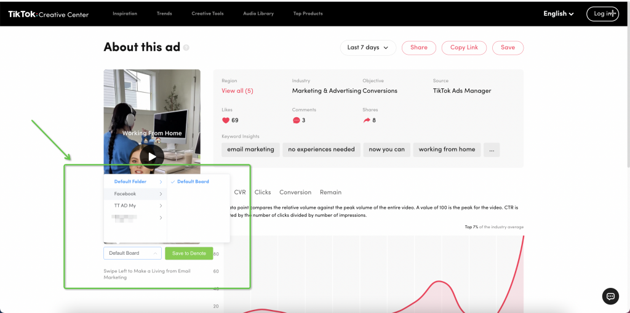
Task: Click the Marketing & Advertising industry text
Action: click(x=327, y=91)
